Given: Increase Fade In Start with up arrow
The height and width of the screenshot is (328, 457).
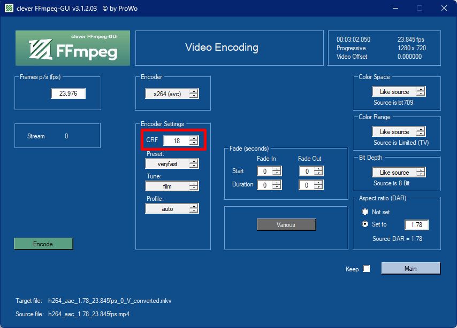Looking at the screenshot, I should [277, 169].
